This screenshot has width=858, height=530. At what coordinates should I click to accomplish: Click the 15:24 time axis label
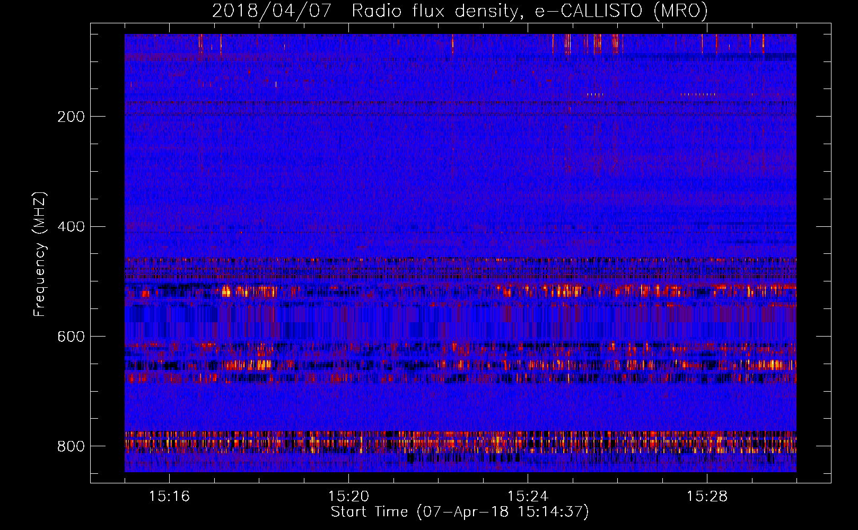tap(528, 496)
